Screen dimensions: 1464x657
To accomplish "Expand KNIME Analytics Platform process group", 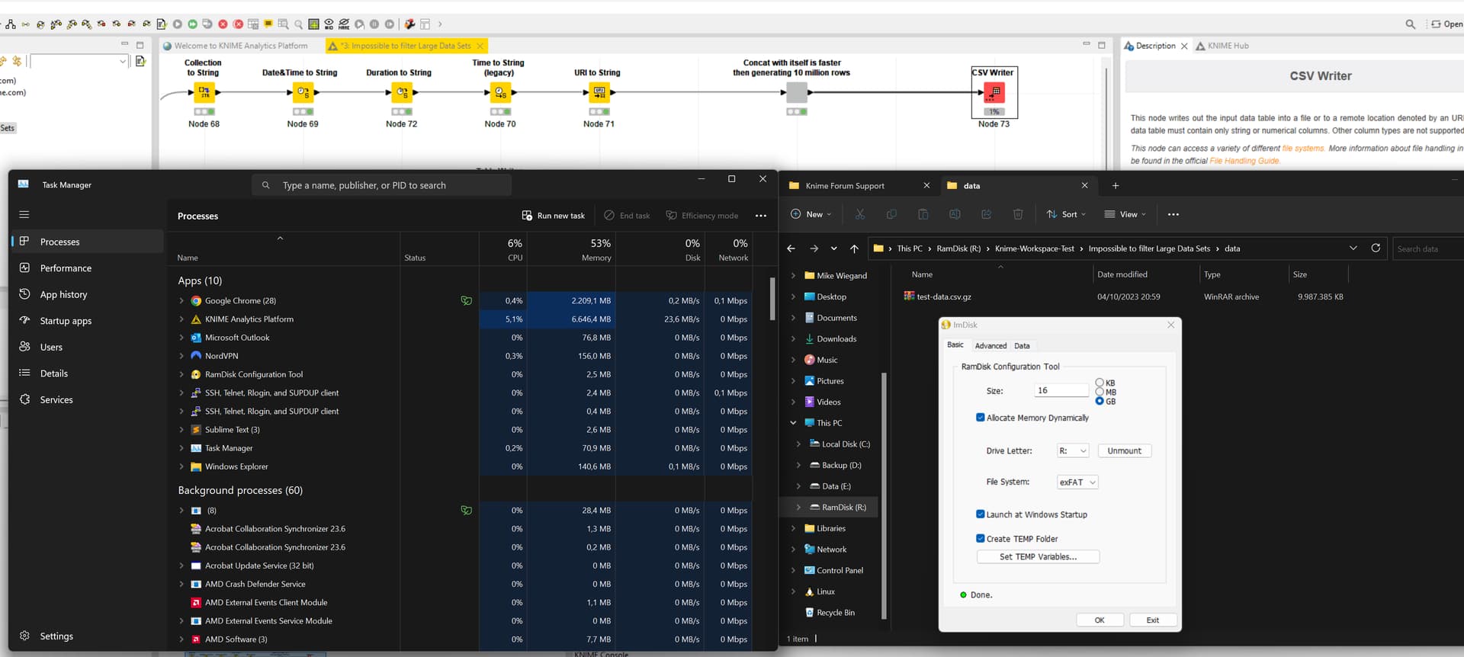I will [x=181, y=319].
